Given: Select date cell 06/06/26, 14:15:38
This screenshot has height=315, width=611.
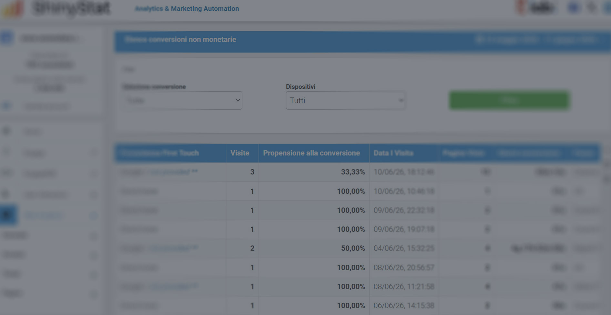Looking at the screenshot, I should coord(404,306).
